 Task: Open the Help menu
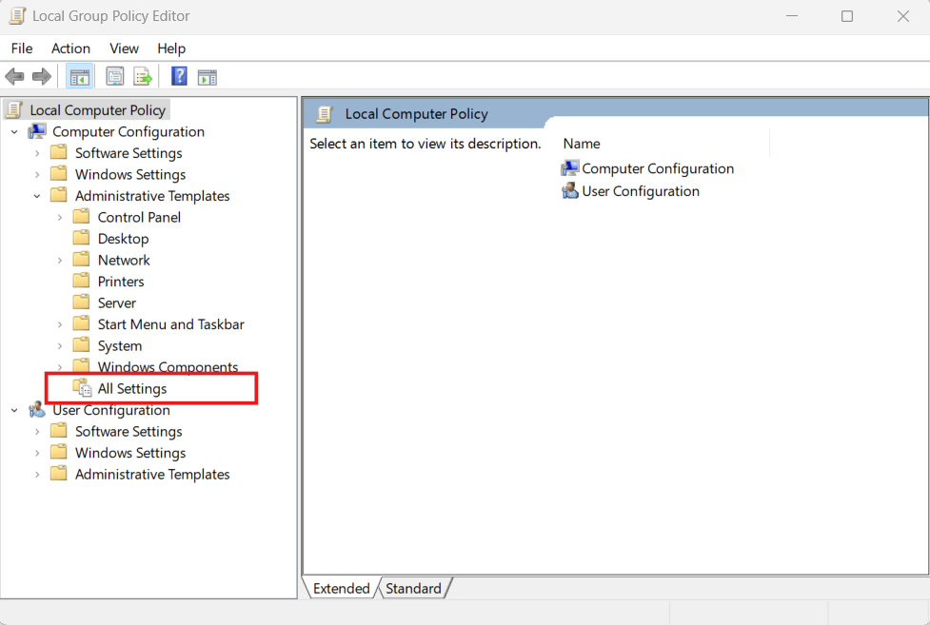tap(171, 48)
